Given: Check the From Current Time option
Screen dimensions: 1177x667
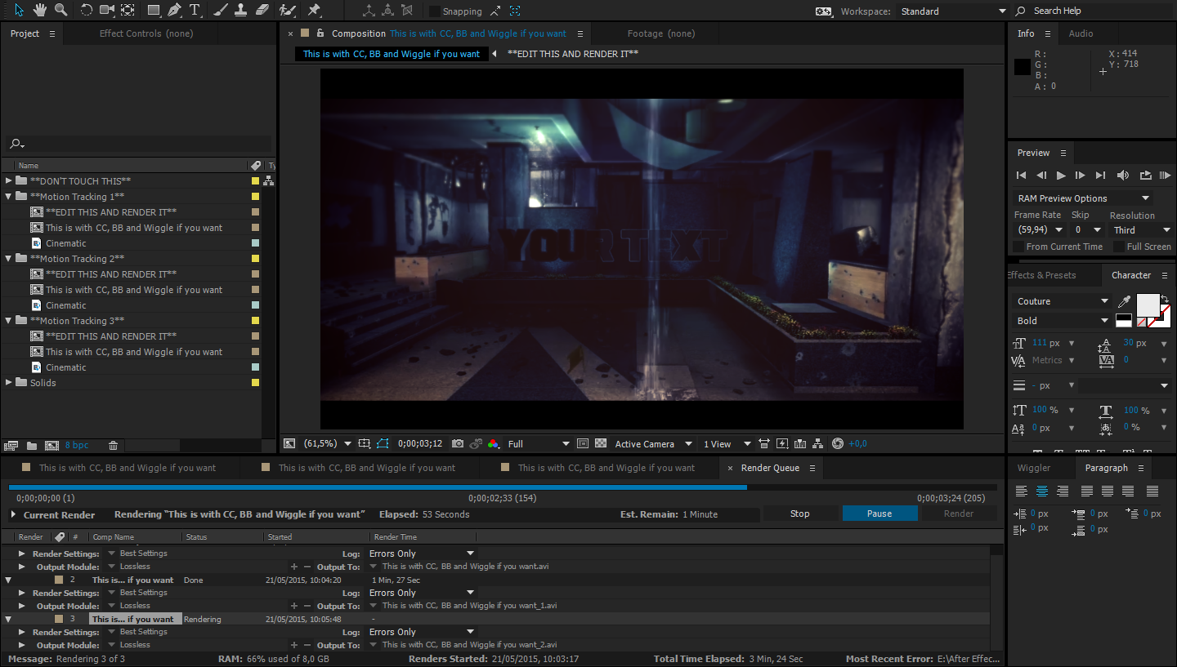Looking at the screenshot, I should pyautogui.click(x=1018, y=247).
